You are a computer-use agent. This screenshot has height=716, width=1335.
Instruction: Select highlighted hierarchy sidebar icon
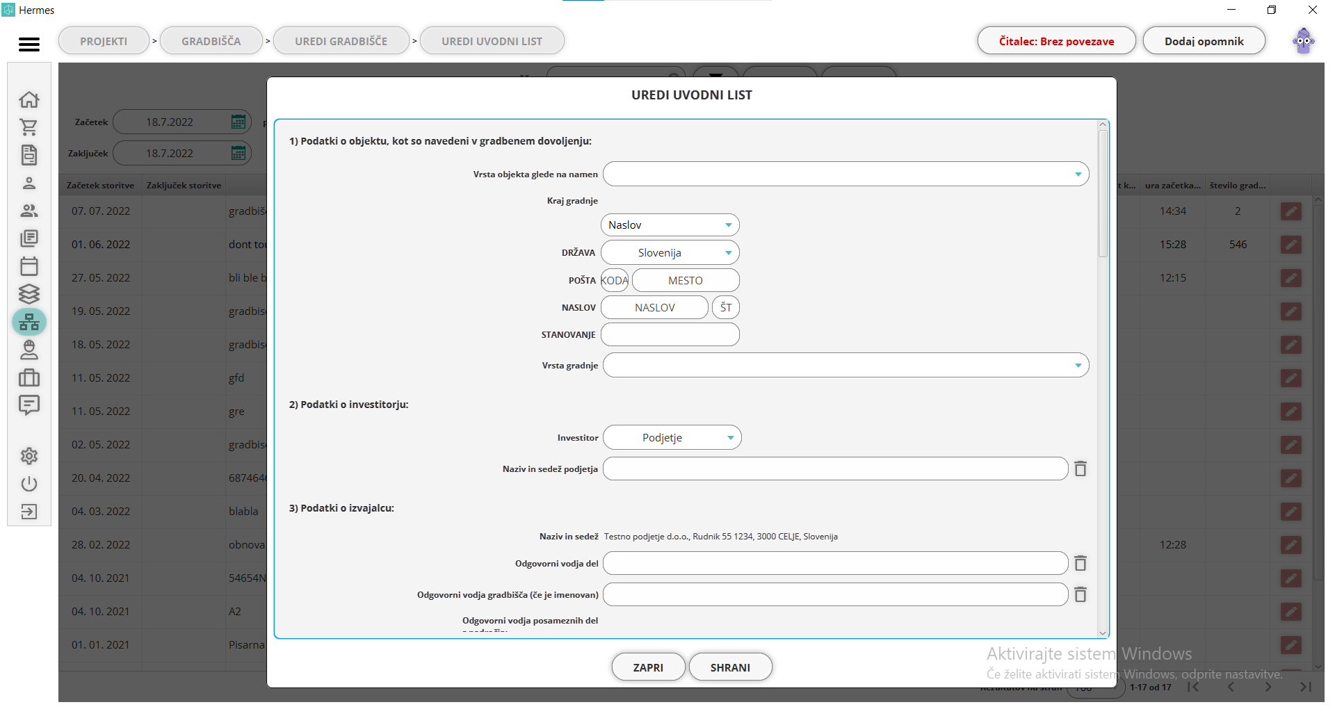(x=29, y=322)
